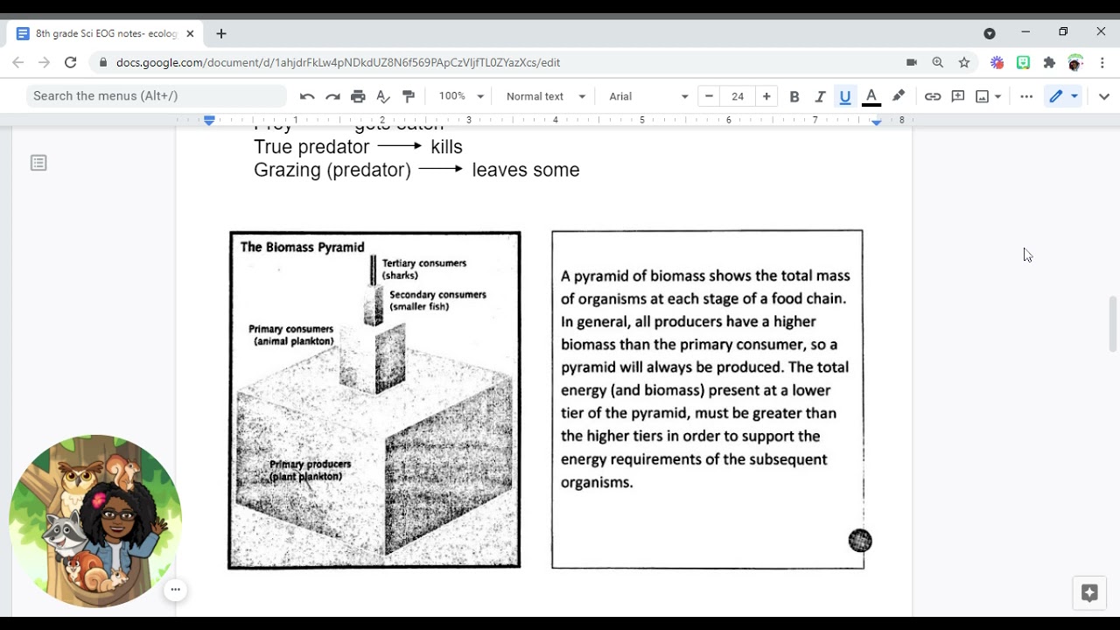The height and width of the screenshot is (630, 1120).
Task: Click the Biomass Pyramid image
Action: [x=374, y=400]
